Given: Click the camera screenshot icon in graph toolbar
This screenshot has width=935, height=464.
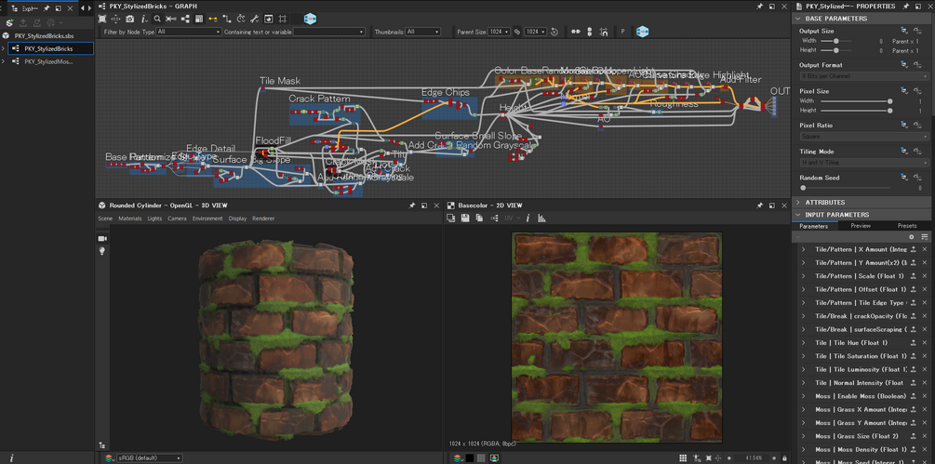Looking at the screenshot, I should (129, 19).
